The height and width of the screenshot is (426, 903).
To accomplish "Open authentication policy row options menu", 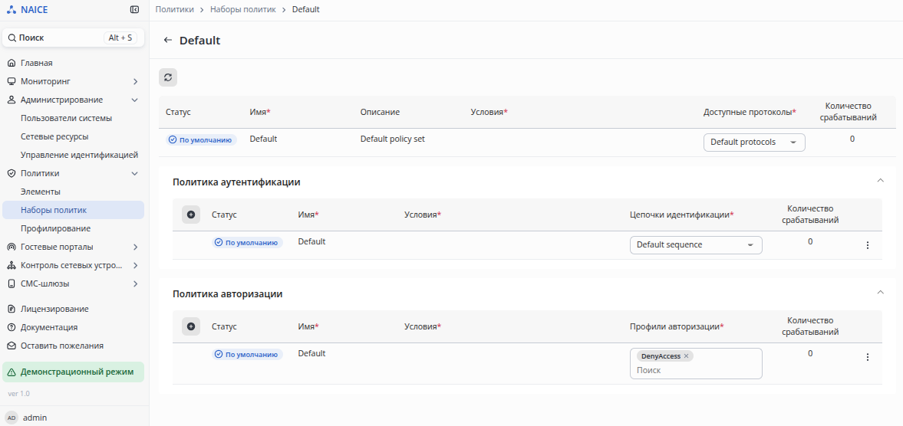I will coord(868,245).
